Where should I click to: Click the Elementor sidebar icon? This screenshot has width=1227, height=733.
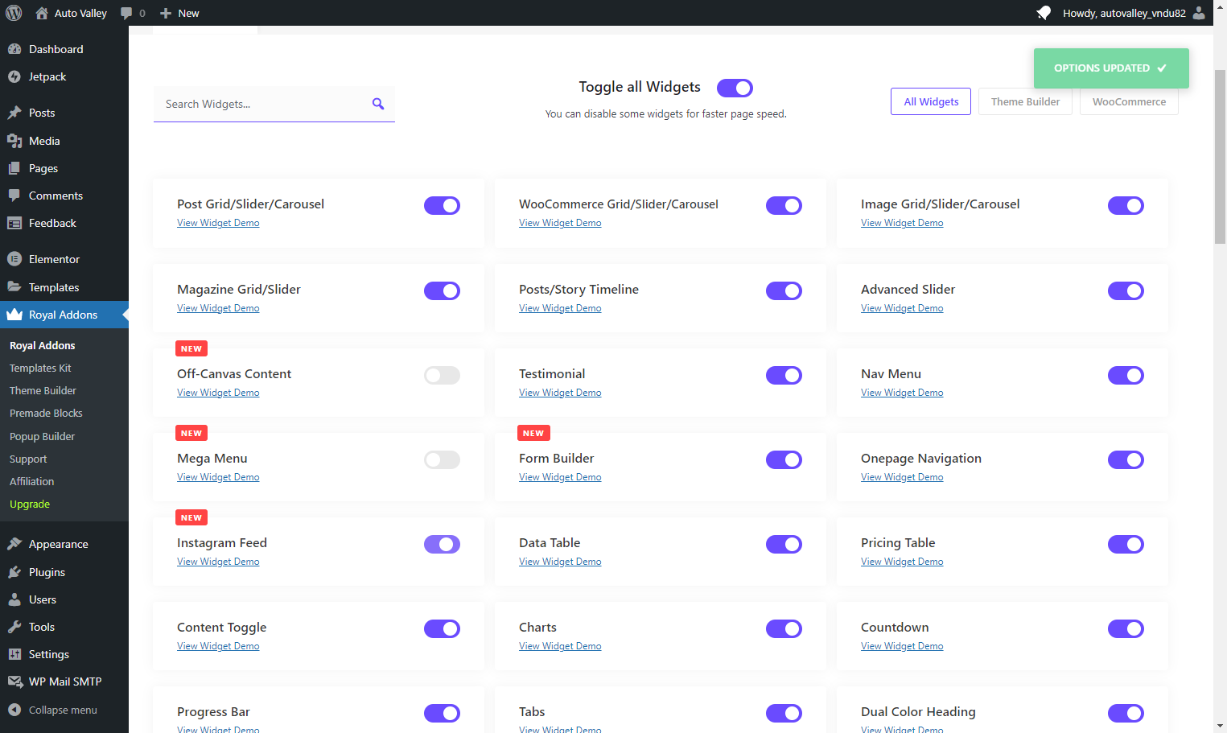[14, 259]
